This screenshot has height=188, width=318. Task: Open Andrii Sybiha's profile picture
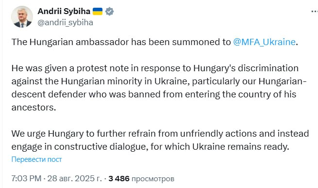pyautogui.click(x=22, y=16)
